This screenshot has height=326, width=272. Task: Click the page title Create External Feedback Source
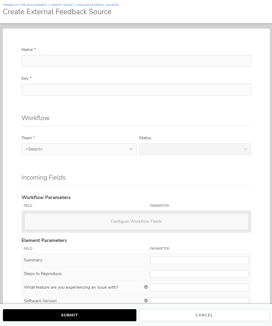pos(57,12)
